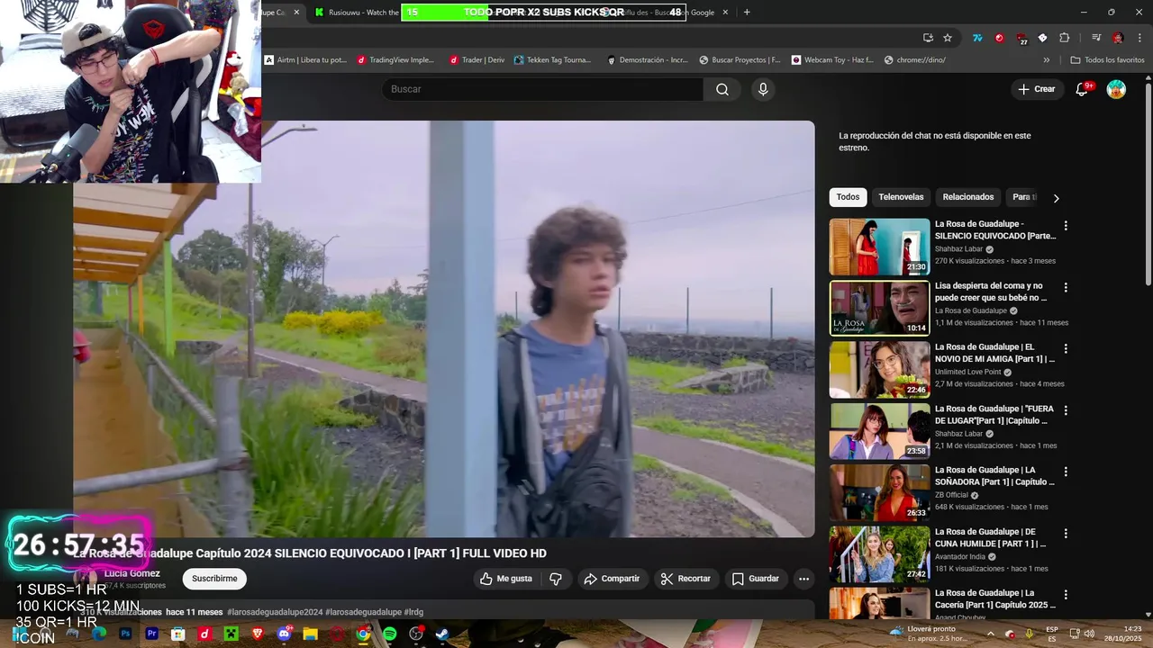Start voice search with microphone icon
This screenshot has height=648, width=1153.
coord(763,89)
